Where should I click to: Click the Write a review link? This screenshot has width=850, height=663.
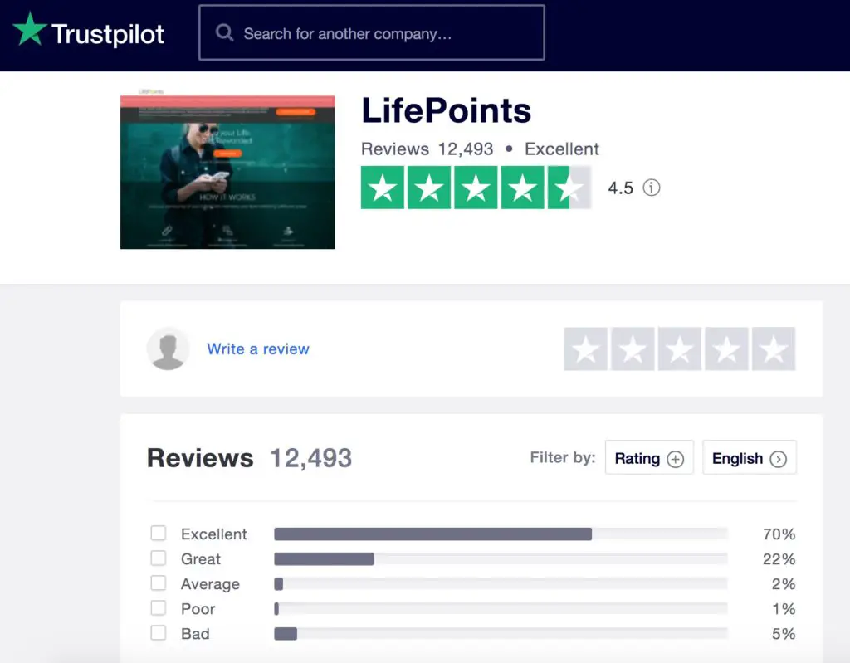(x=258, y=349)
